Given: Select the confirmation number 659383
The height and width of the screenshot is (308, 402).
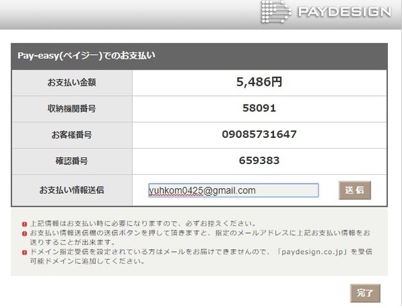Looking at the screenshot, I should [259, 161].
